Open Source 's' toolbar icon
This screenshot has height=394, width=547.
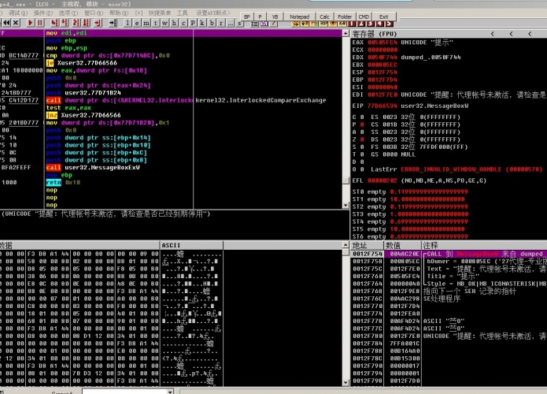(x=239, y=23)
